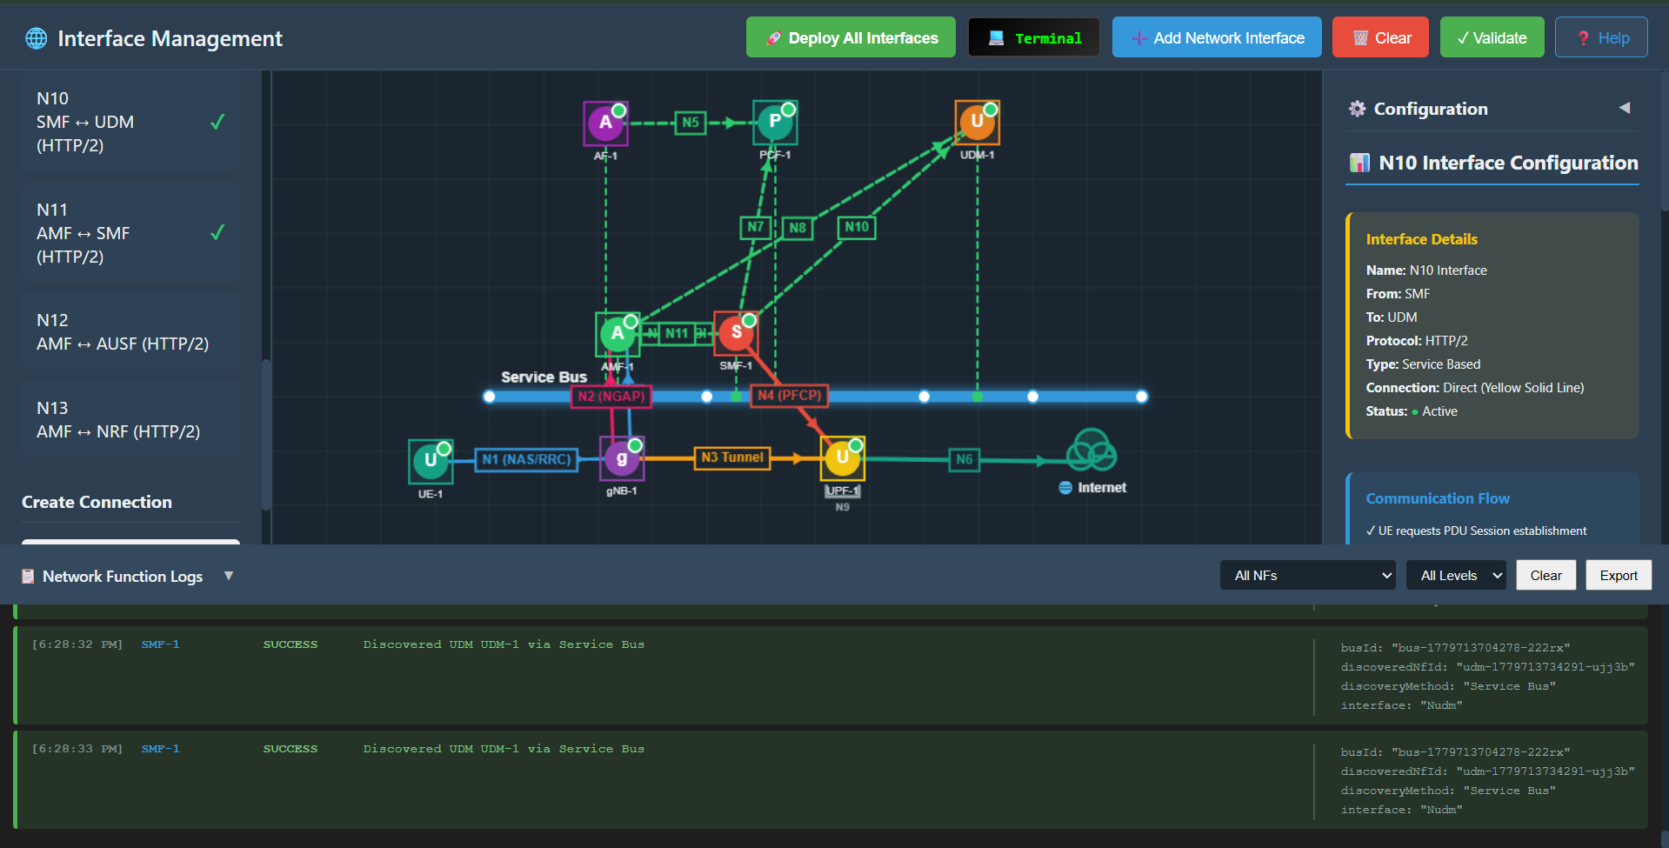Screen dimensions: 1669x848
Task: Select the SMF-1 node icon
Action: 736,333
